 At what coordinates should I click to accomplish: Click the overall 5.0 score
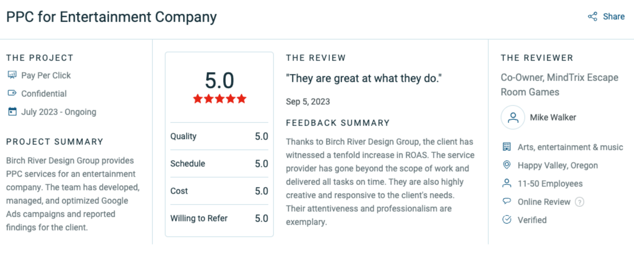[x=219, y=81]
